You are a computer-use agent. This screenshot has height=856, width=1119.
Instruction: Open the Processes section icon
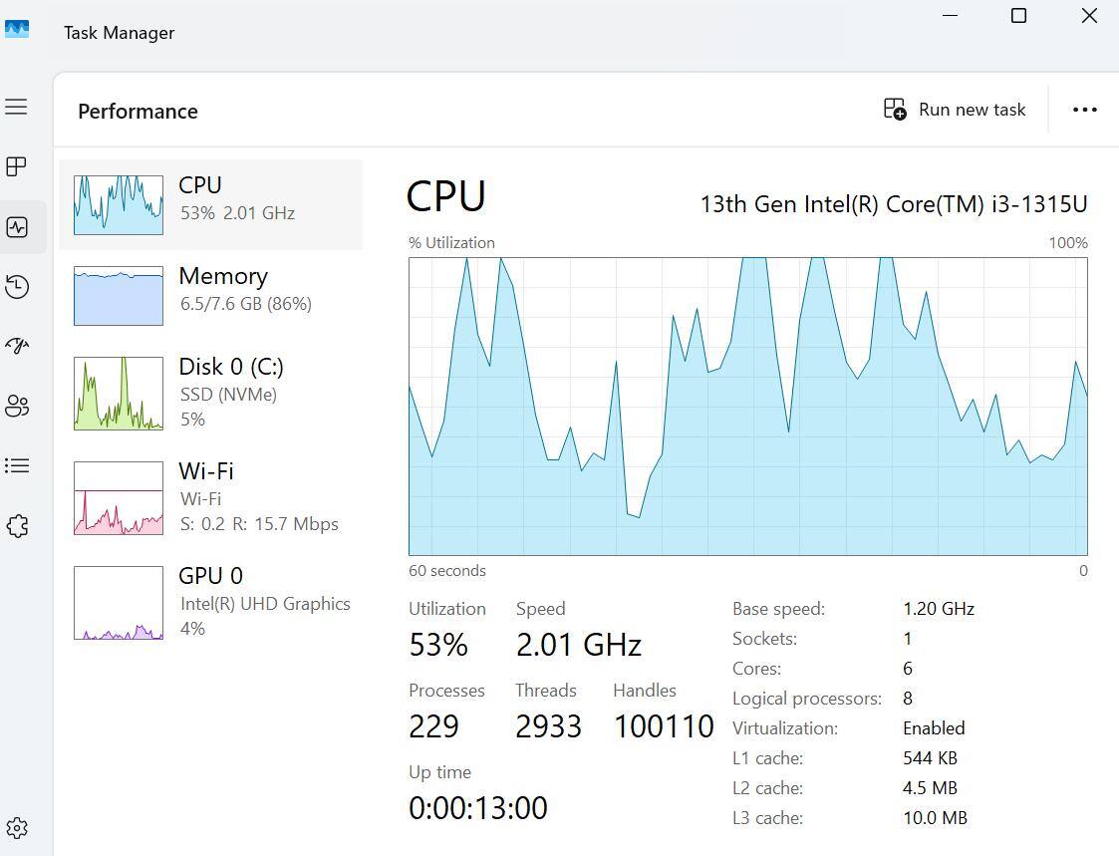[x=16, y=166]
